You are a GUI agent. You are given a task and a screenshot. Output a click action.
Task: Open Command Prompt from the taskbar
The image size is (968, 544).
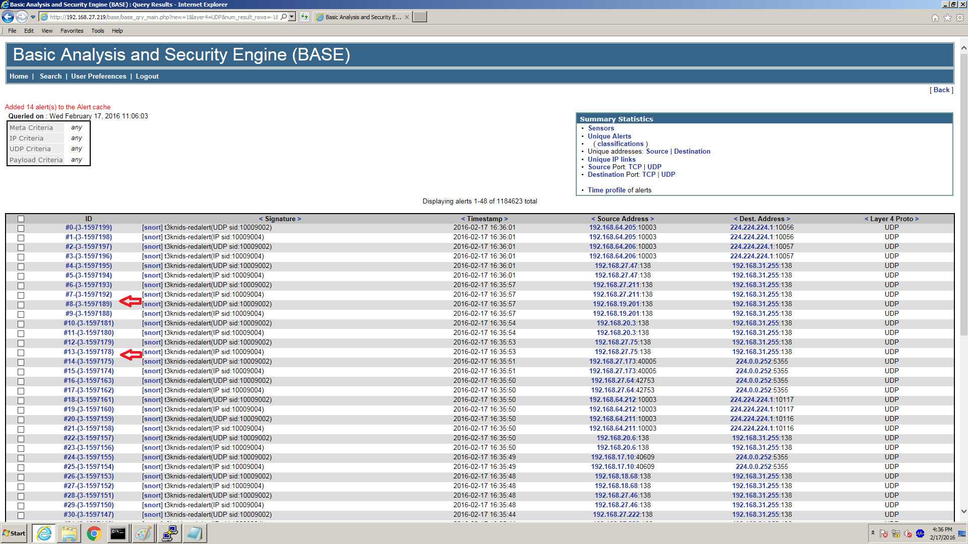[x=118, y=533]
